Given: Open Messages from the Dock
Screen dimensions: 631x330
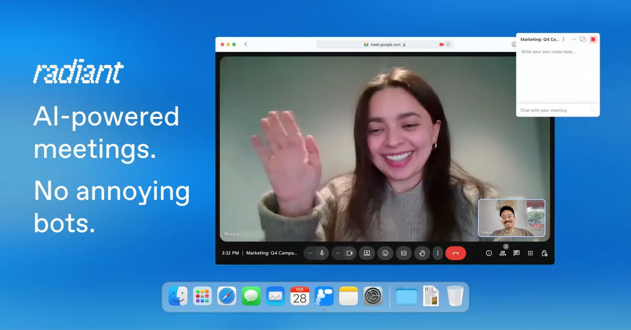Looking at the screenshot, I should click(x=251, y=296).
